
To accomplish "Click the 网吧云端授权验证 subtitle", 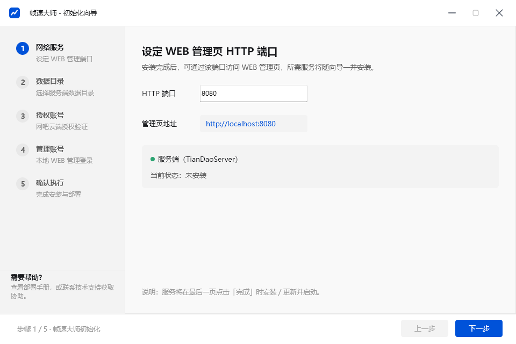I will tap(62, 127).
